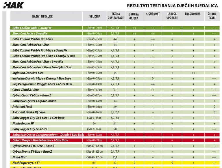
Task: Select row 'Maxi-Cosi Pebble Pro i-Size'
Action: click(115, 45)
